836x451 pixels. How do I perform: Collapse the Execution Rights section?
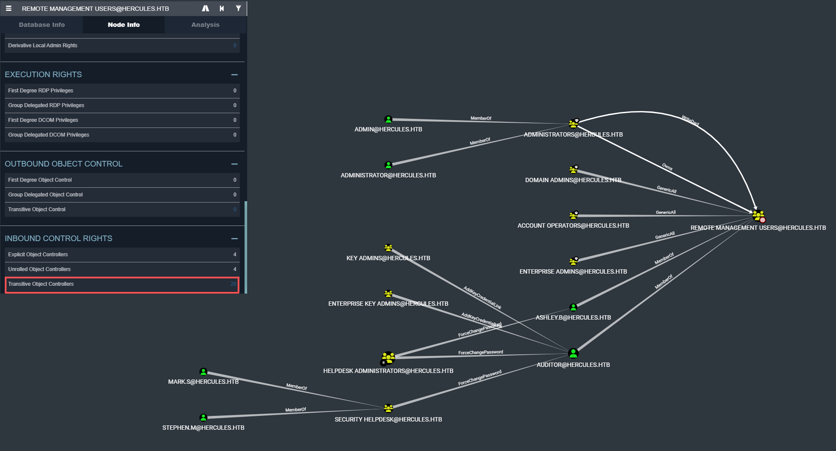click(235, 75)
